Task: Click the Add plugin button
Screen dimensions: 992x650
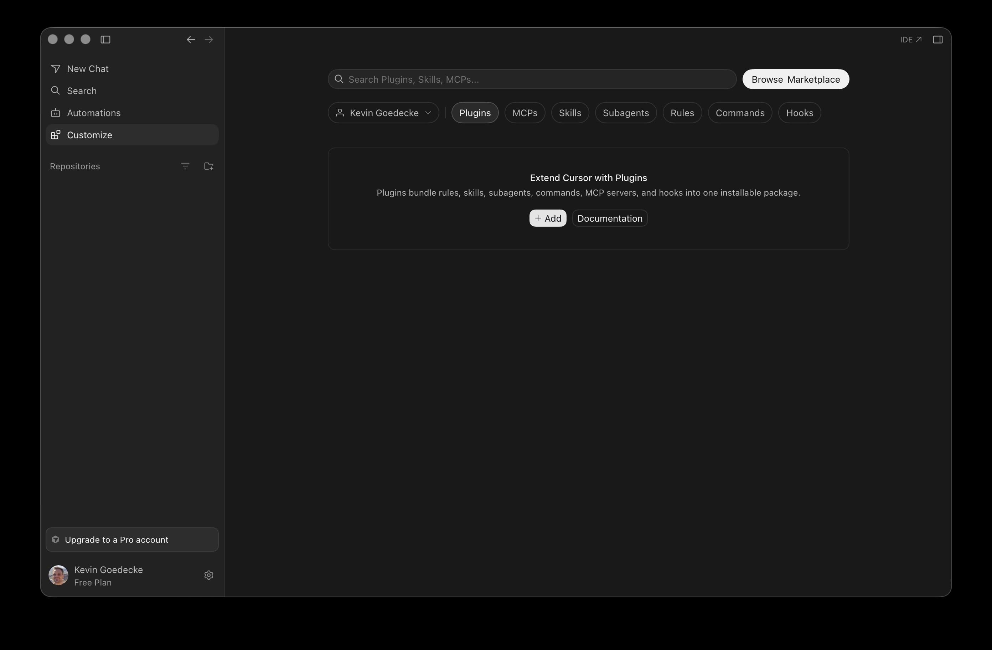Action: pos(548,218)
